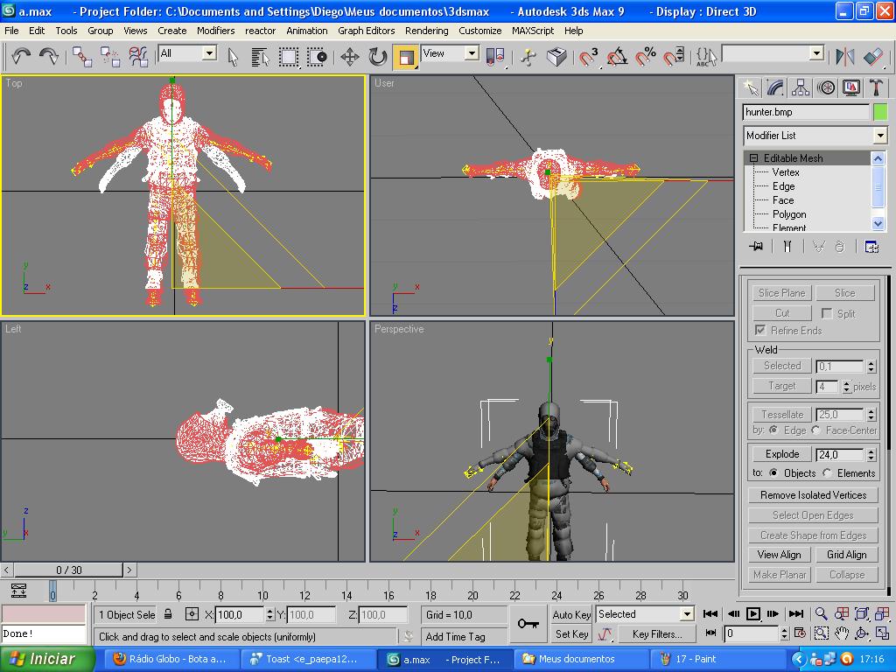The image size is (896, 672).
Task: Enable the Split checkbox
Action: coord(826,313)
